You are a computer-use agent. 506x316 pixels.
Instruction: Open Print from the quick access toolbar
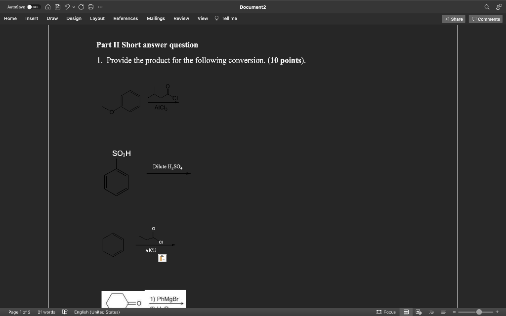[90, 7]
